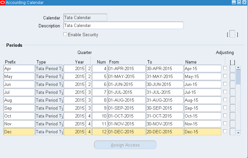
Task: Click the Type field in the May row
Action: (x=49, y=76)
